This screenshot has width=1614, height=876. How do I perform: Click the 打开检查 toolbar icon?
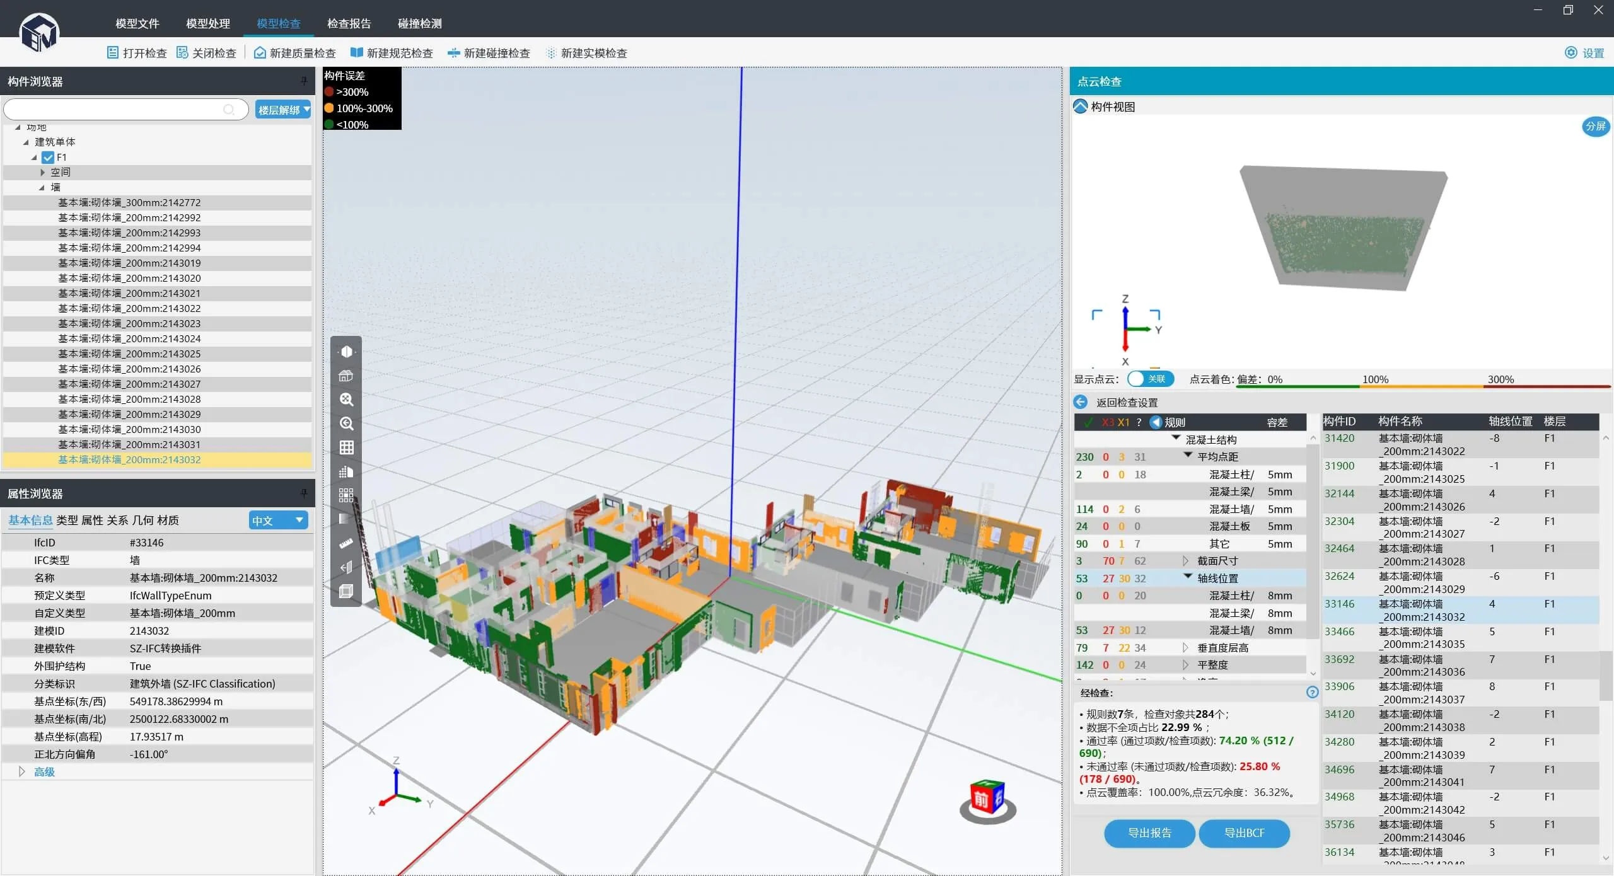113,53
